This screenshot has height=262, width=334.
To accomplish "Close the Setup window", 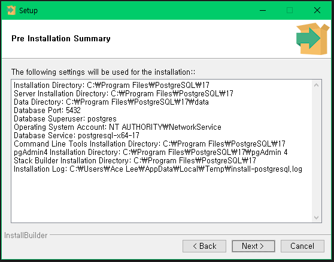I will pos(317,10).
